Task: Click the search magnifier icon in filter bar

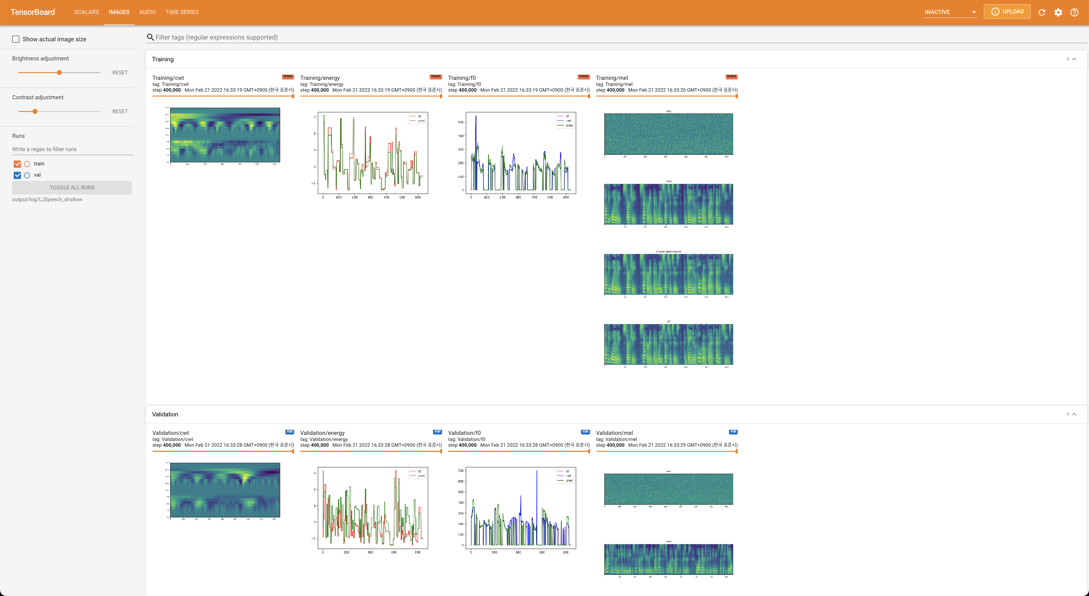Action: pos(150,37)
